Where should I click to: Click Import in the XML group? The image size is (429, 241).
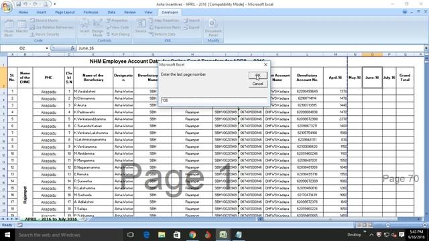coord(192,21)
